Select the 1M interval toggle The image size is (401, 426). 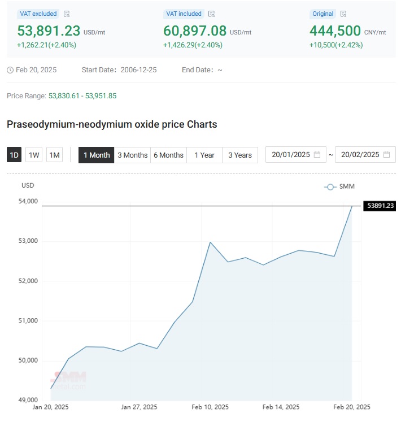tap(54, 155)
